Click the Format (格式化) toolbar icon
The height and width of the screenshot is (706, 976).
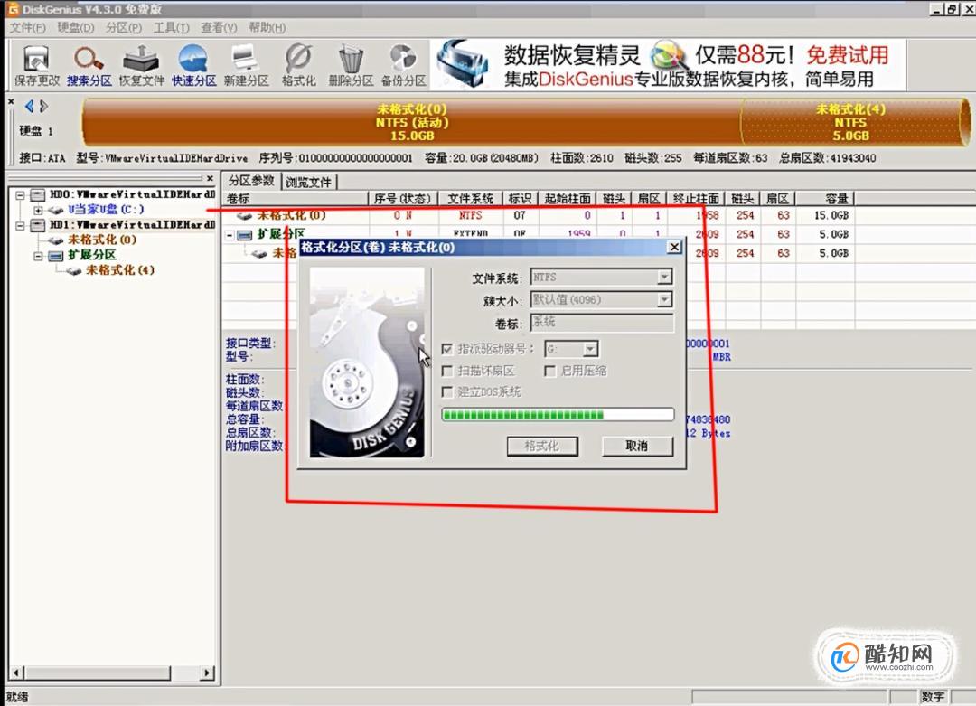tap(298, 66)
